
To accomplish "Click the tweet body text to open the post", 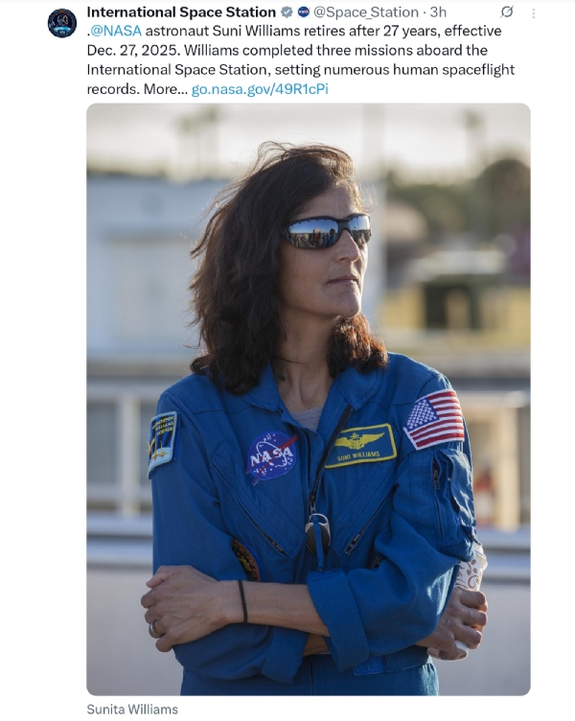I will (301, 59).
